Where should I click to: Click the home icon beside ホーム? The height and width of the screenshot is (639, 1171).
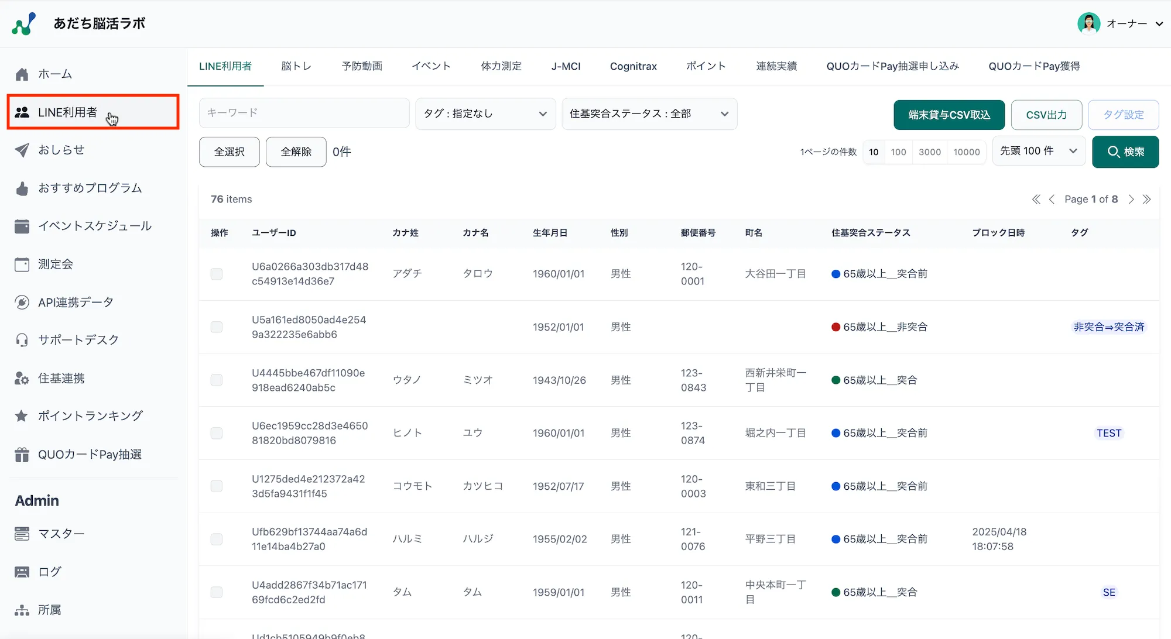pos(22,74)
